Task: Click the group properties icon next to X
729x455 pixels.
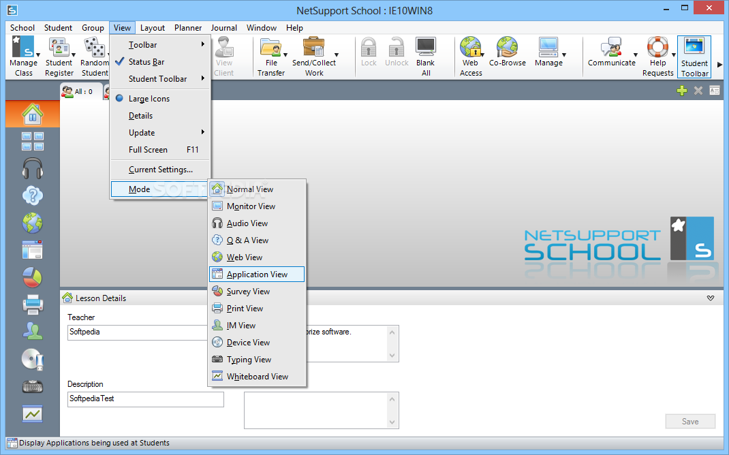Action: tap(715, 91)
